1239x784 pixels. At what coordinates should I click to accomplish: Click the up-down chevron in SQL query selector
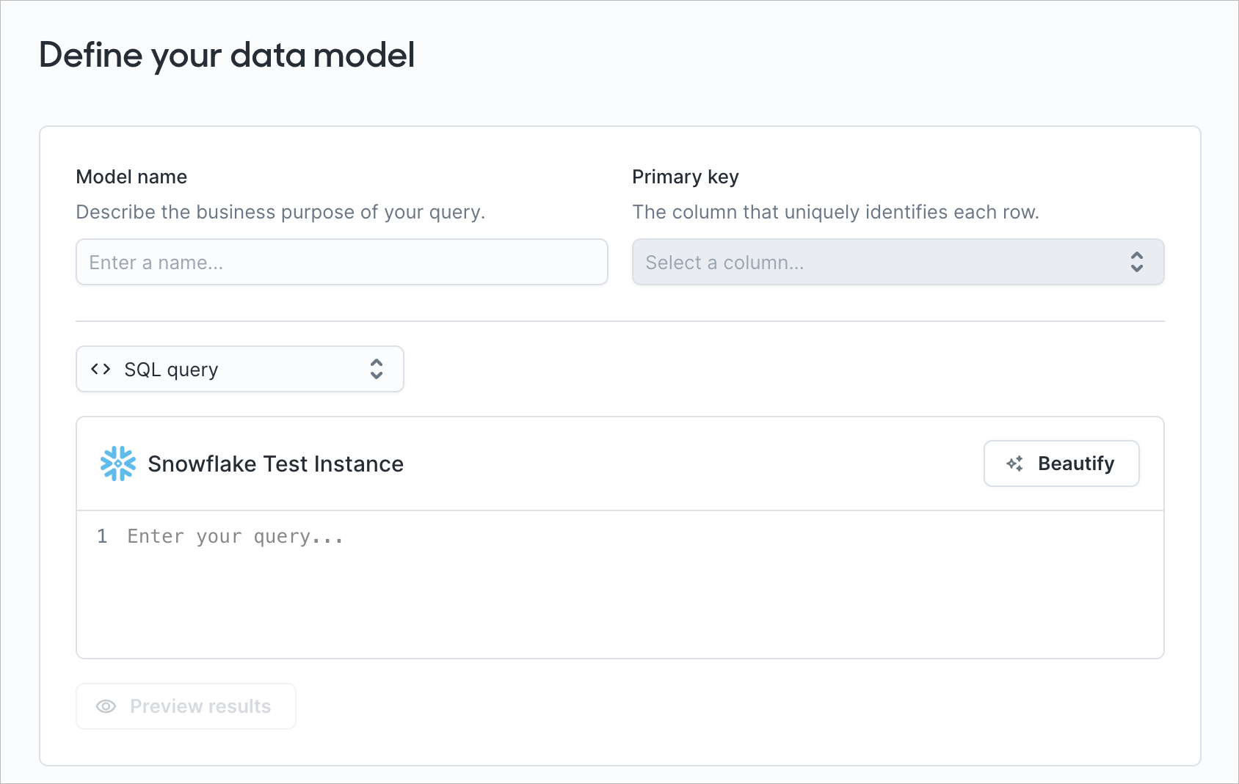(377, 369)
